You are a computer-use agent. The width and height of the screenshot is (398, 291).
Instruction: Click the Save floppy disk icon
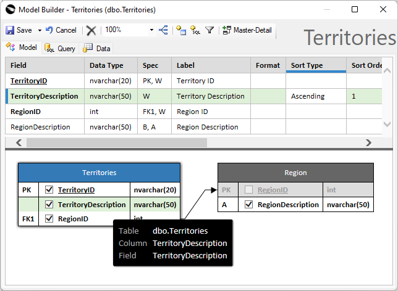click(10, 30)
